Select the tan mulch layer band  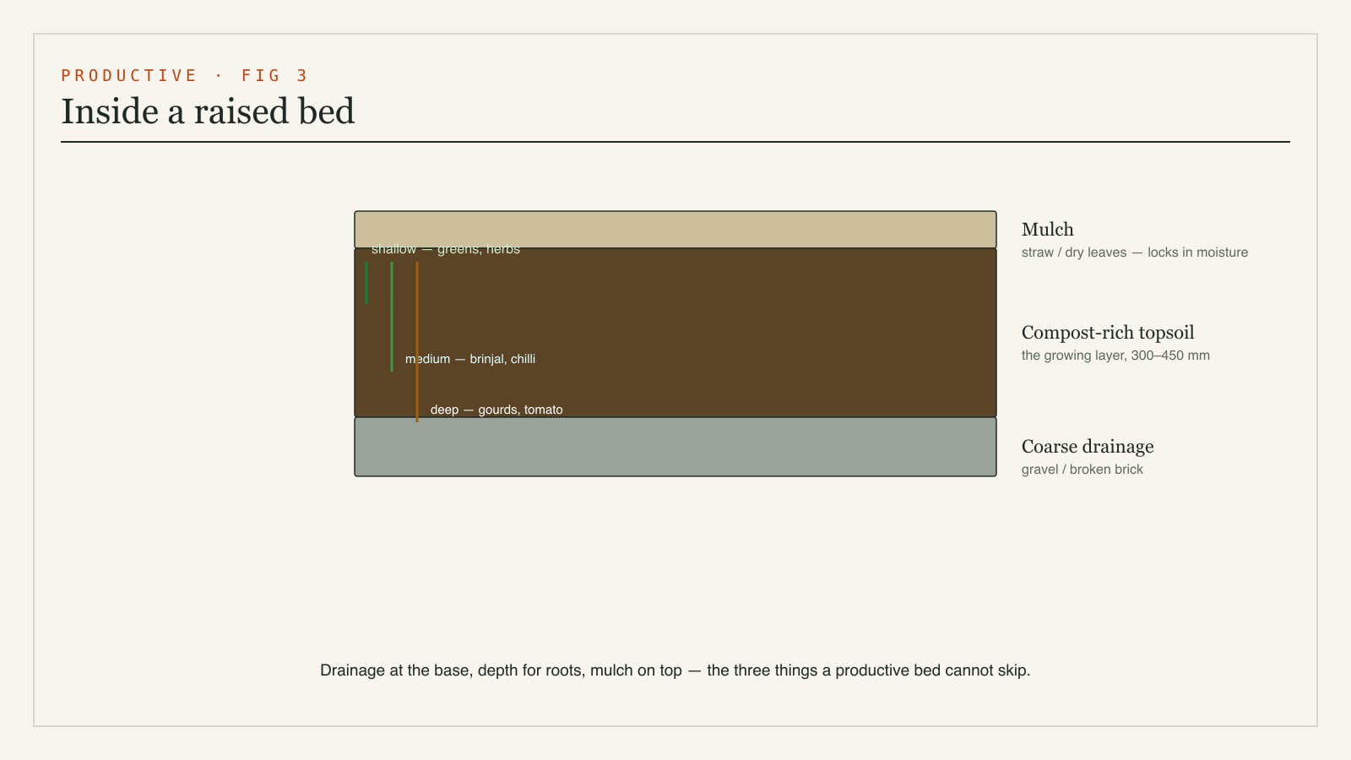click(675, 230)
